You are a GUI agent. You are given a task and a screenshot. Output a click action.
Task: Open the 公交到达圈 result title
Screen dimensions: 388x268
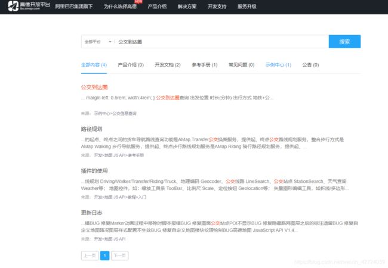(94, 87)
